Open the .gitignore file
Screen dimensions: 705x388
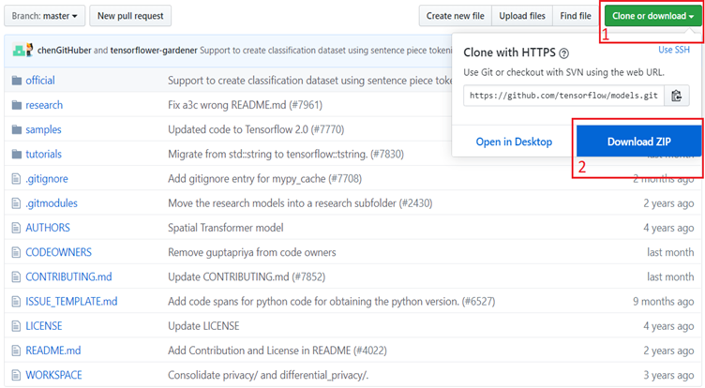47,179
